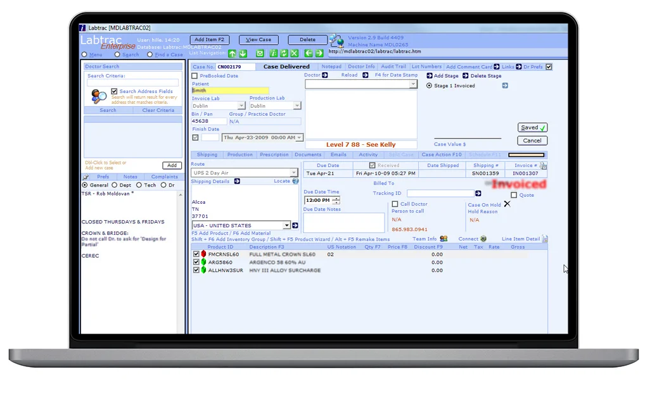The height and width of the screenshot is (393, 657).
Task: Open the Production tab
Action: (x=239, y=154)
